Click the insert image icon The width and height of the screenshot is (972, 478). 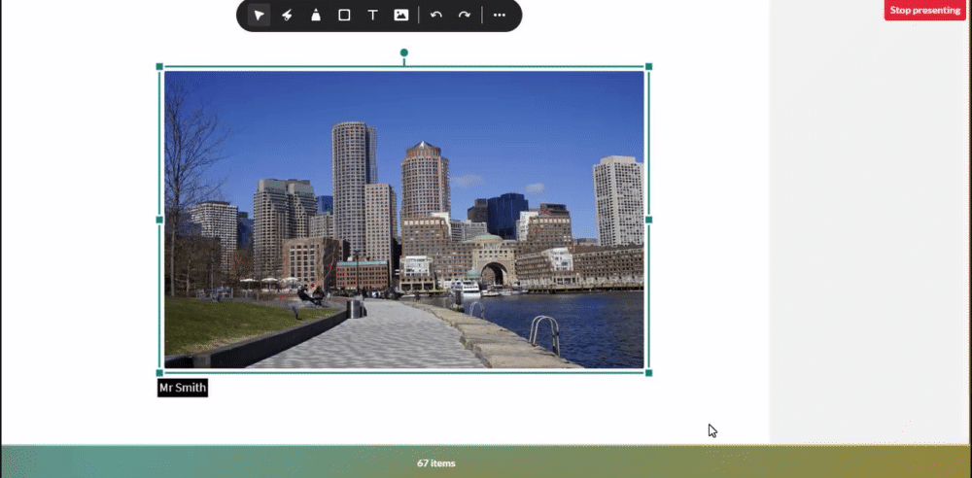(x=400, y=16)
